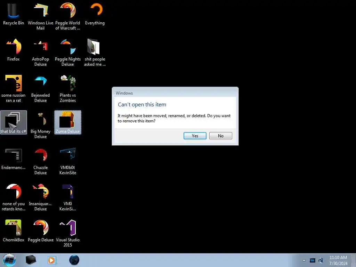Select the VM0b0t KevinSite icon
This screenshot has height=267, width=356.
(x=68, y=161)
